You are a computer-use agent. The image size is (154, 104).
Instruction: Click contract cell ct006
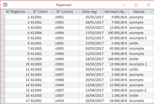67,54
